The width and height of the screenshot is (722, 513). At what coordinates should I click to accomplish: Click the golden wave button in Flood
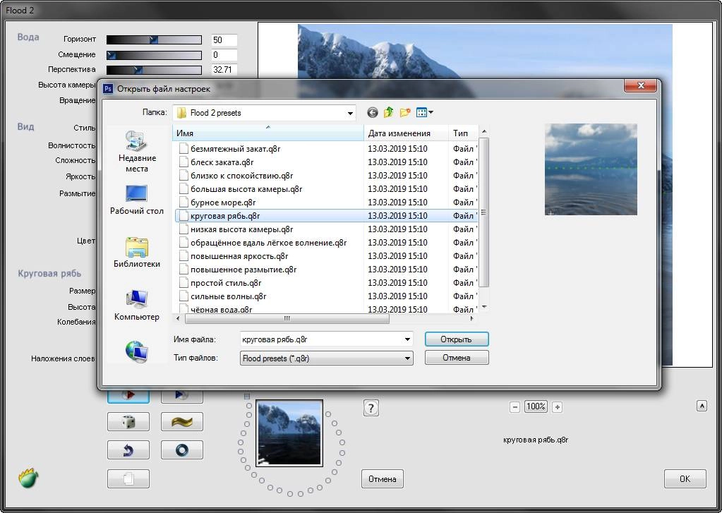tap(182, 422)
